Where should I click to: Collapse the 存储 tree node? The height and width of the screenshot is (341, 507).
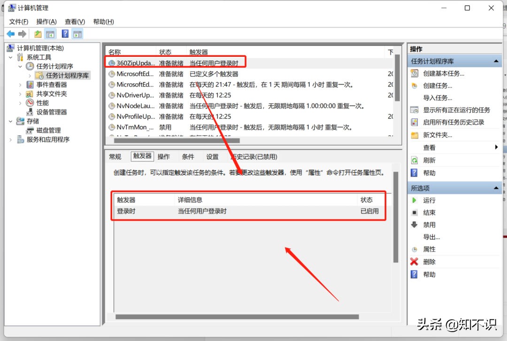tap(11, 121)
